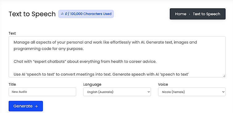Click the Voice field label
This screenshot has width=233, height=113.
(163, 84)
